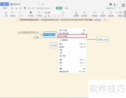The width and height of the screenshot is (126, 98).
Task: Open a new tab with the plus button
Action: click(x=43, y=4)
